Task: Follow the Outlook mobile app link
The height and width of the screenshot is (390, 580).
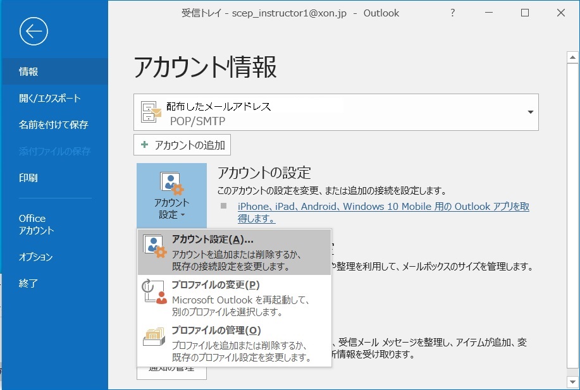Action: (x=383, y=212)
